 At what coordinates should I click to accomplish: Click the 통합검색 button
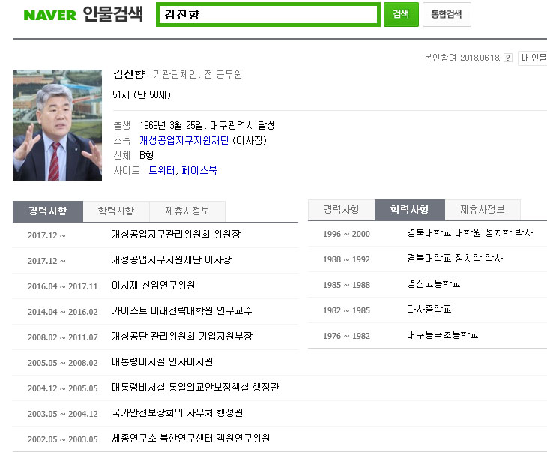[x=447, y=14]
